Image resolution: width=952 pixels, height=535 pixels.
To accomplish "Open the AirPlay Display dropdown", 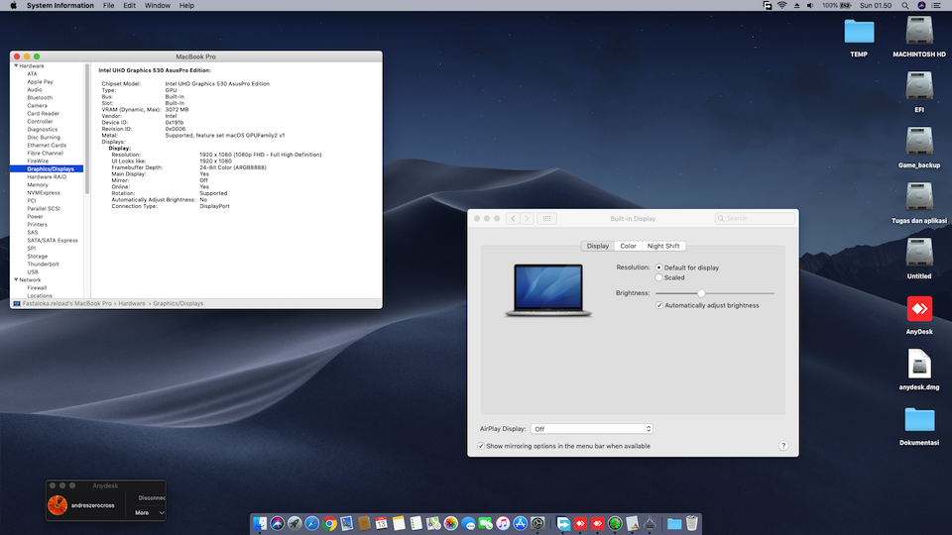I will [x=592, y=429].
